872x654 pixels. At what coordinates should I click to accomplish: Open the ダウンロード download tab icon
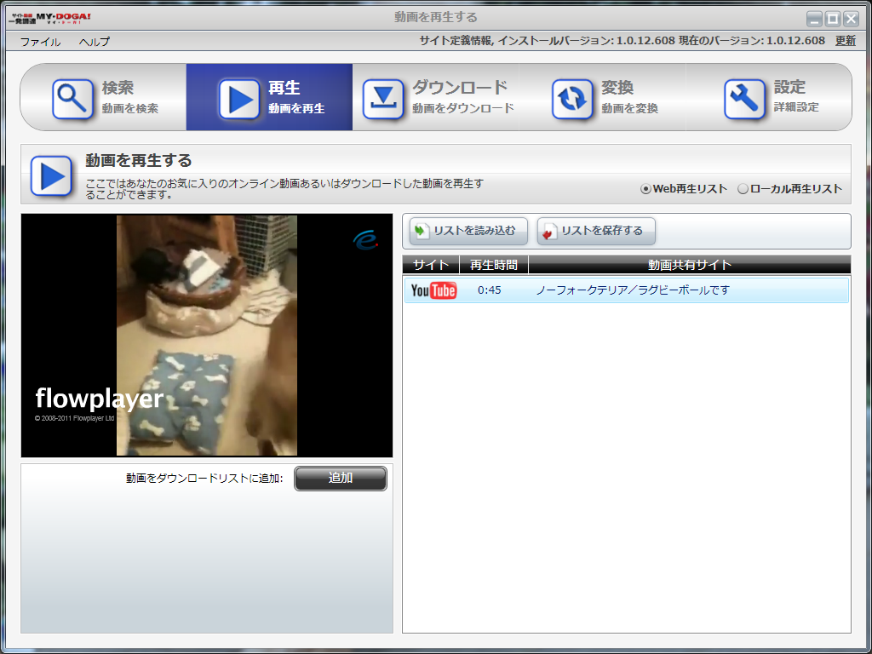point(383,99)
